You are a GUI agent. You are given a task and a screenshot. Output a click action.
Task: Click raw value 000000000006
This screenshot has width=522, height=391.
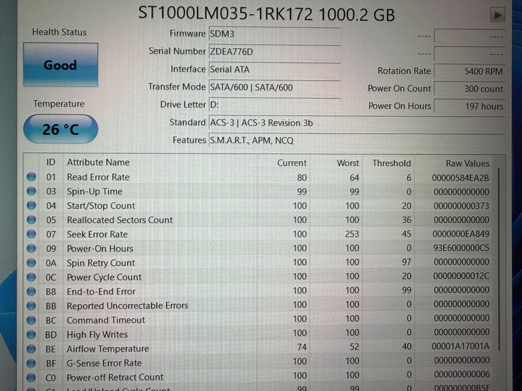[462, 374]
